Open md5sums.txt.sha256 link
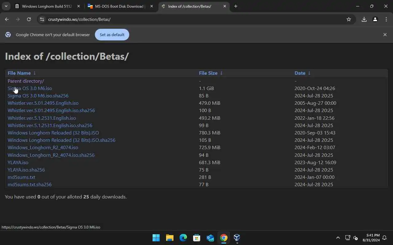 coord(29,184)
